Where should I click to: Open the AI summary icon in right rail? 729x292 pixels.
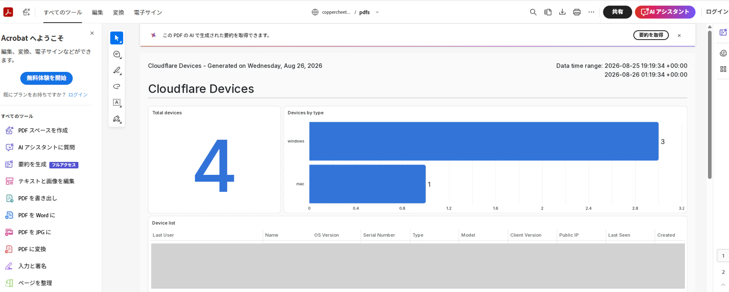click(723, 32)
